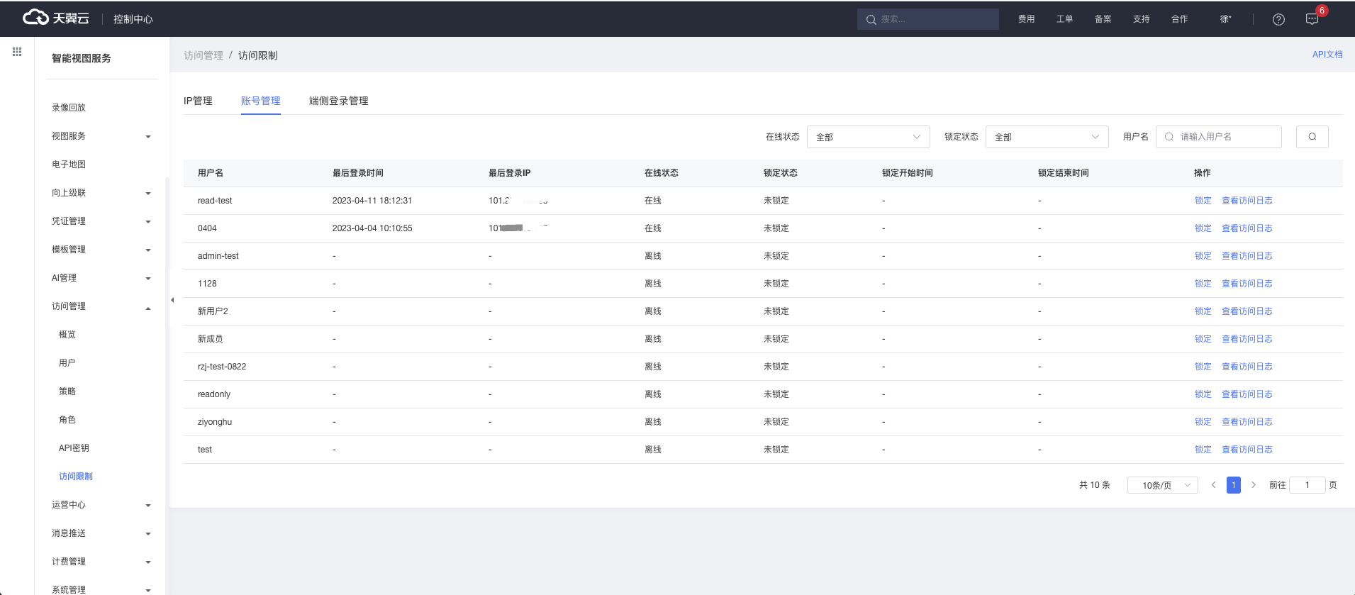Open the messages notification icon
The height and width of the screenshot is (595, 1355).
(1312, 19)
